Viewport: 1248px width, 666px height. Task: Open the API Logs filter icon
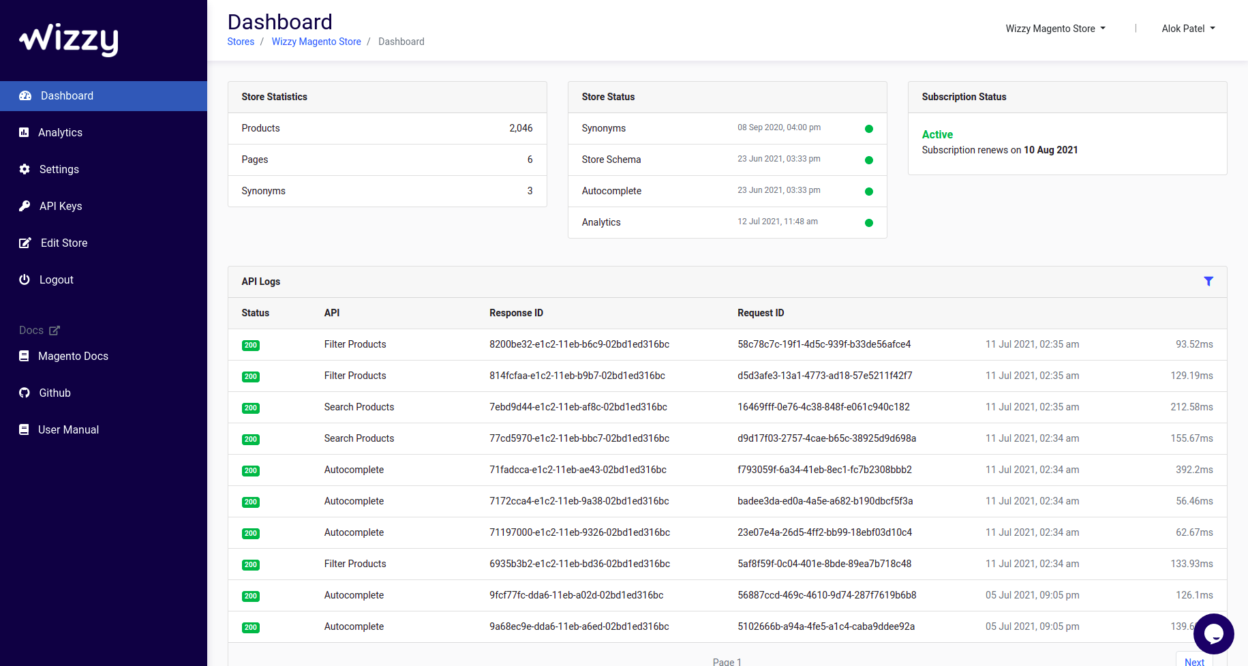pos(1208,281)
